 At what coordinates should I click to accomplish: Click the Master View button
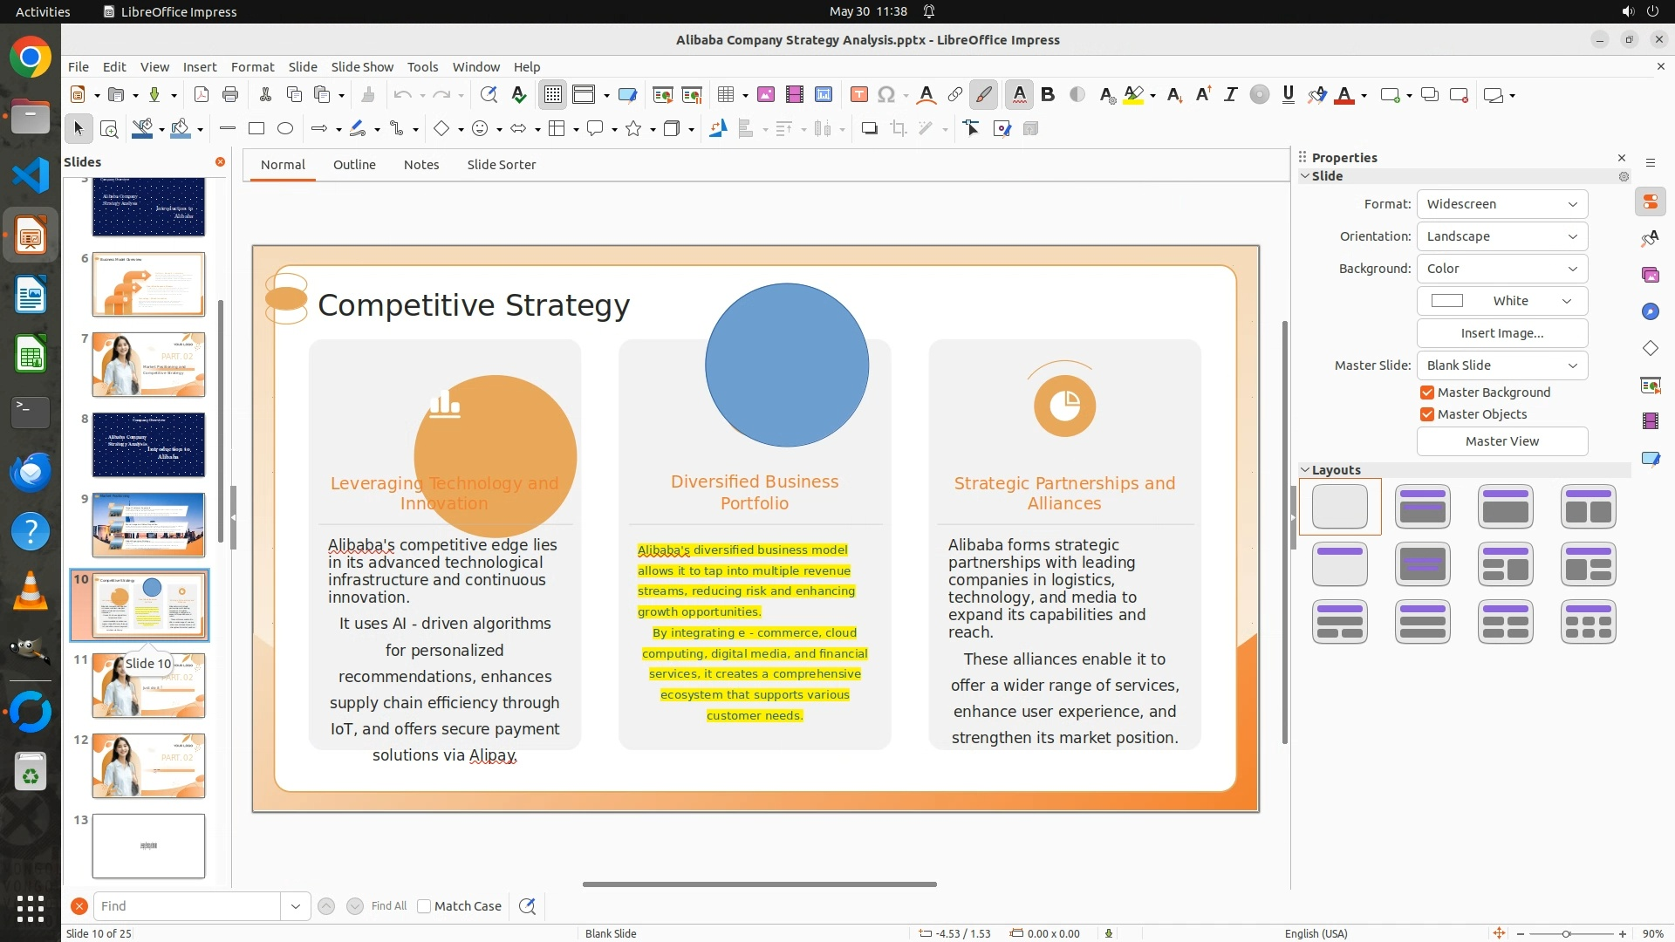(x=1501, y=441)
